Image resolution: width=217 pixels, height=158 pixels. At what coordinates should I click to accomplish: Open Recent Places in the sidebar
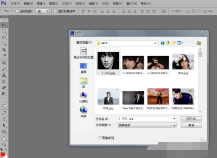pos(83,53)
